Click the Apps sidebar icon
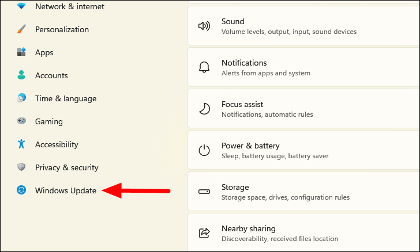Viewport: 420px width, 252px height. [x=21, y=52]
